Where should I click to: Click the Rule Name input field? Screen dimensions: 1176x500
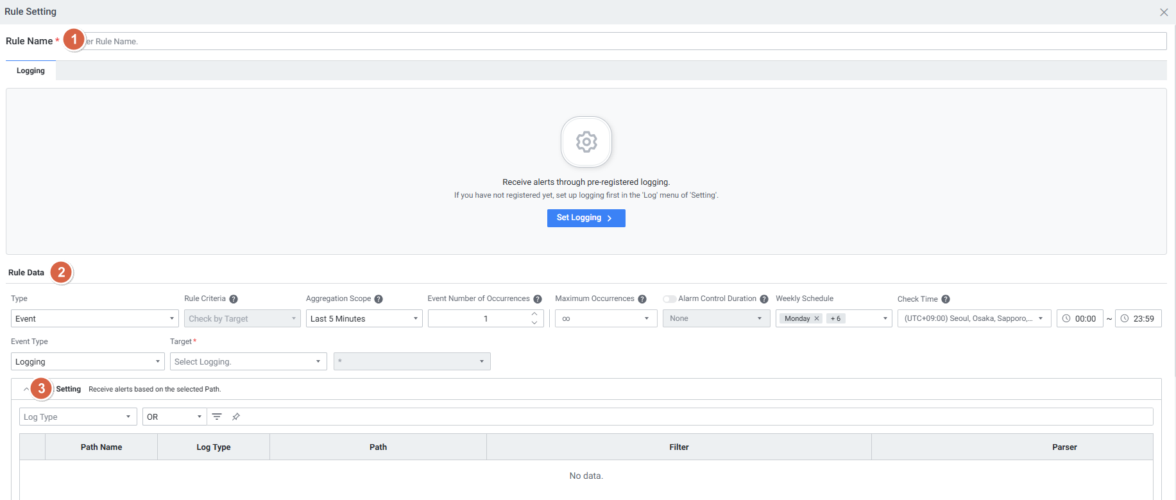pyautogui.click(x=622, y=41)
